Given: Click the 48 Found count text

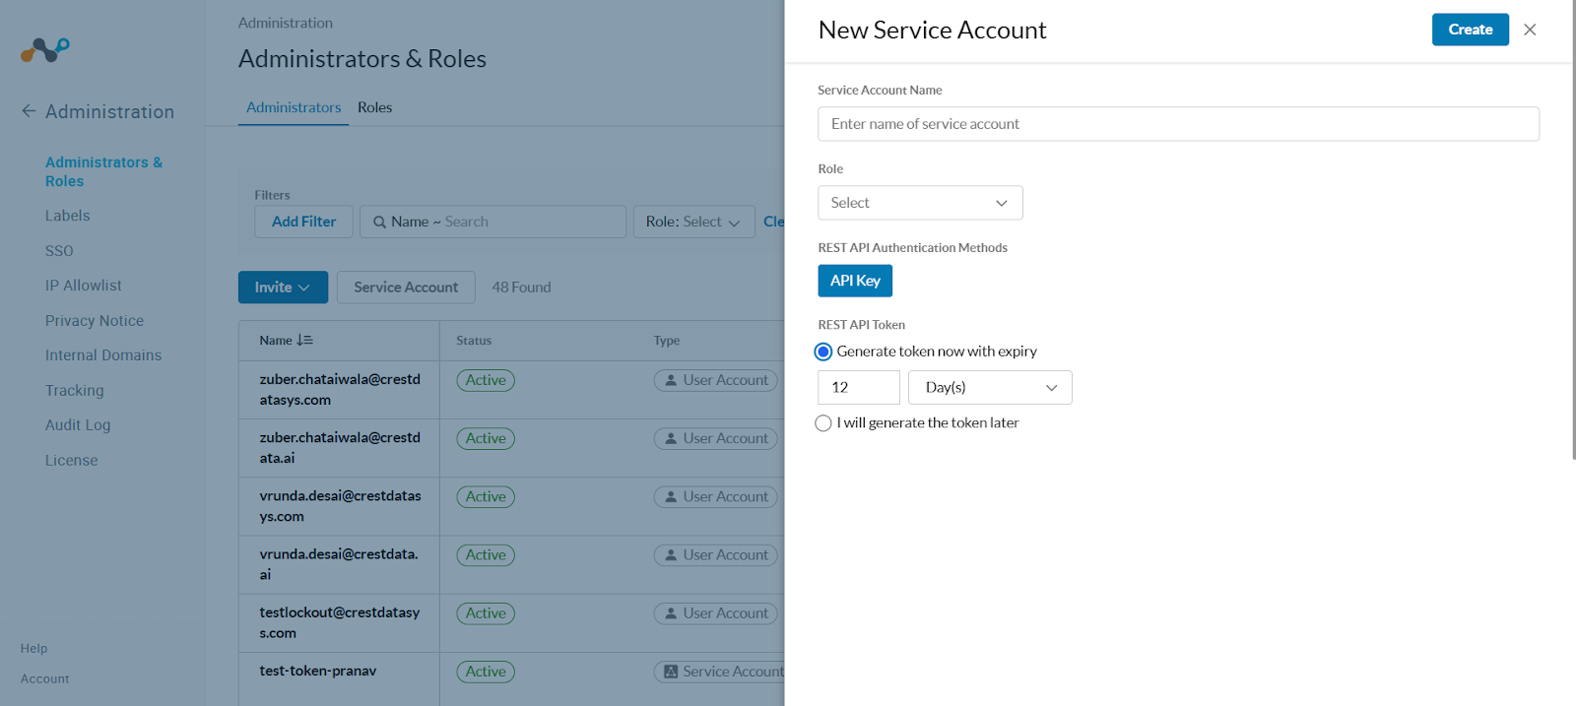Looking at the screenshot, I should pyautogui.click(x=521, y=288).
